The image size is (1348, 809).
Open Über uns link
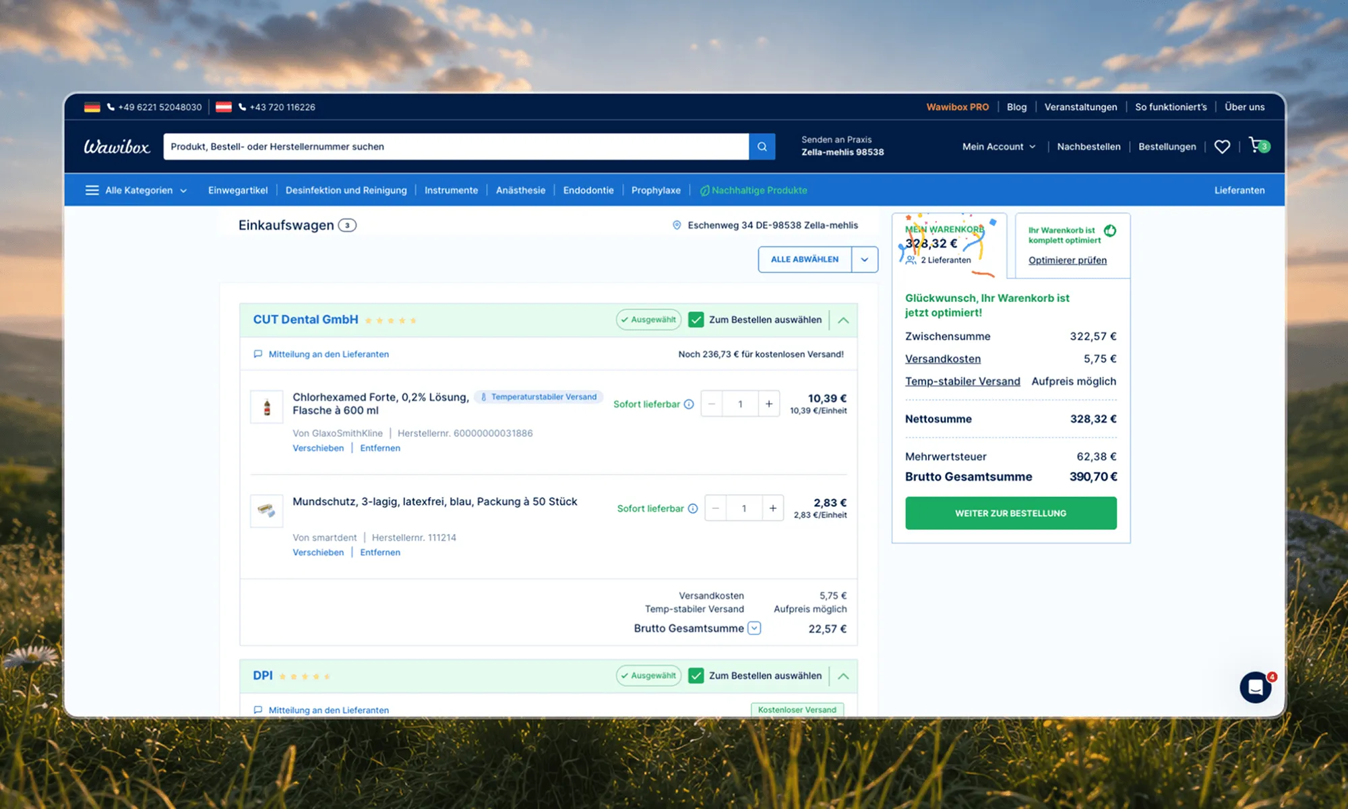pyautogui.click(x=1244, y=107)
